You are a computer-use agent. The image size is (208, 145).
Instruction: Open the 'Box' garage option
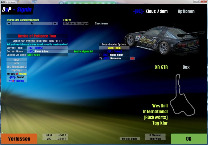[186, 67]
